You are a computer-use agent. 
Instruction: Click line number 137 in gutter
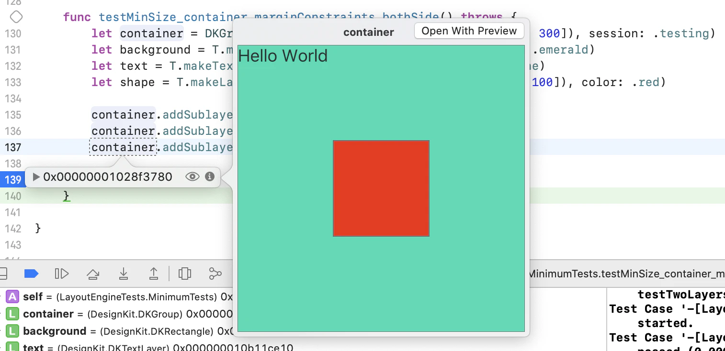13,147
